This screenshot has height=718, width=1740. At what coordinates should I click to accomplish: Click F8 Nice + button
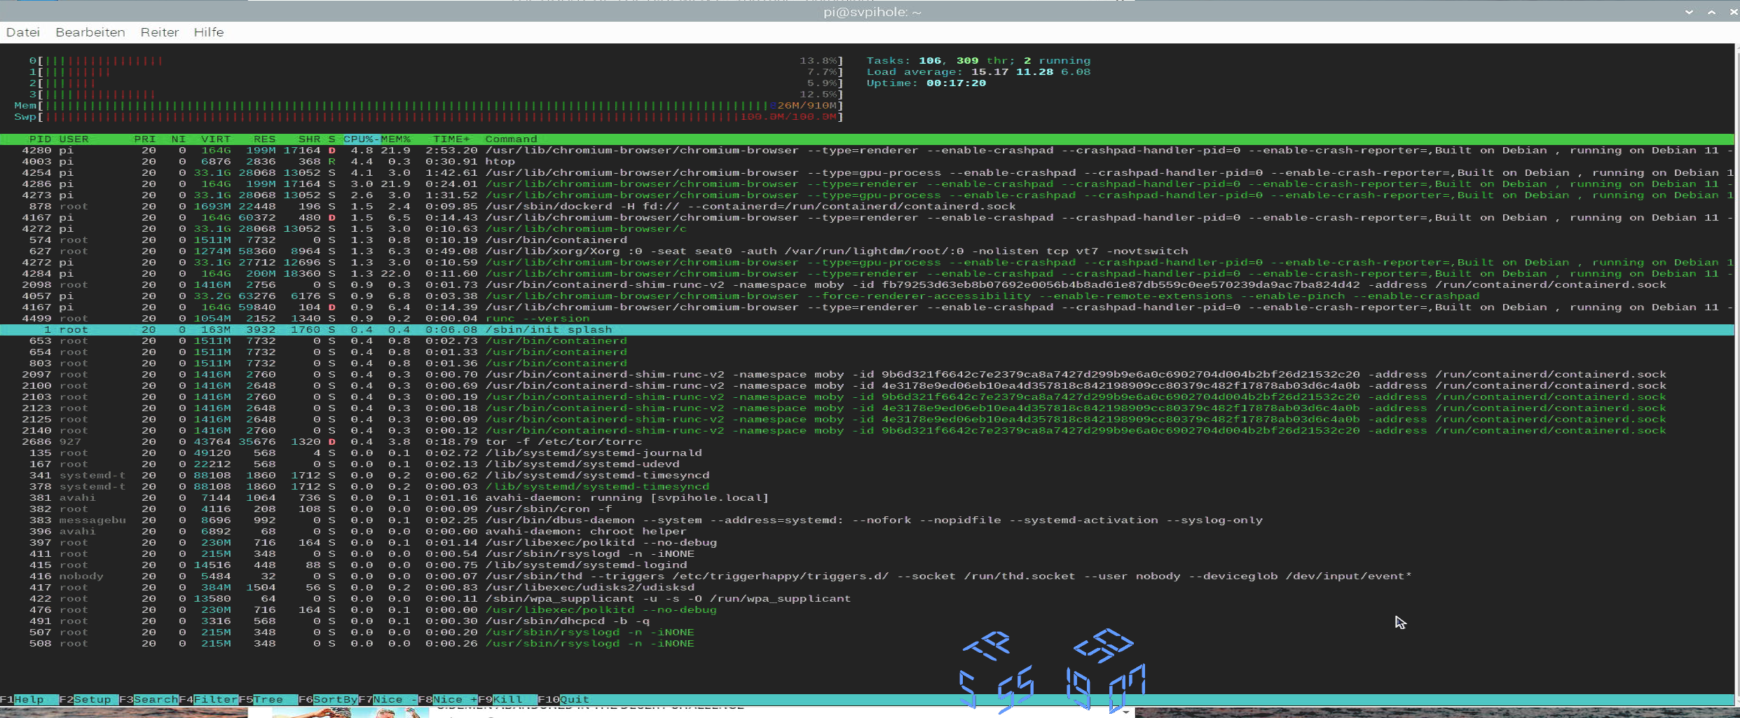pos(448,699)
